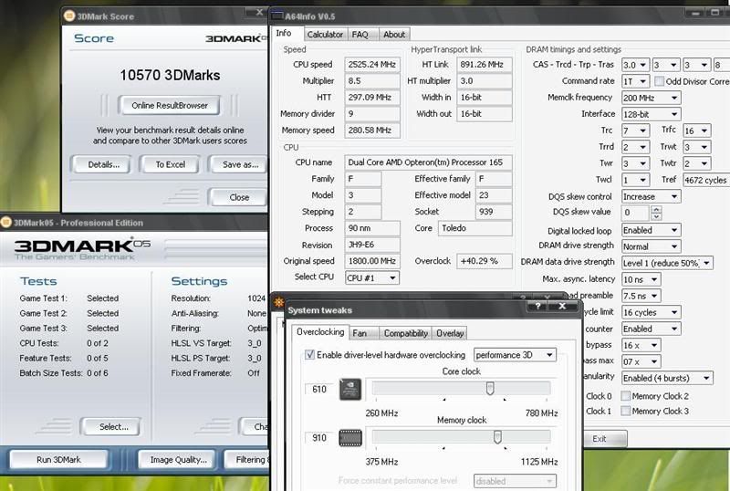This screenshot has width=730, height=491.
Task: Click the 10570 3DMarks score text
Action: click(170, 75)
